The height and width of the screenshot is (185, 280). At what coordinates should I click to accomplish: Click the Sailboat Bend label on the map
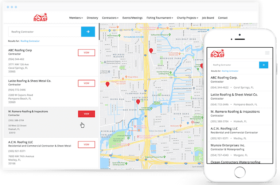(186, 39)
